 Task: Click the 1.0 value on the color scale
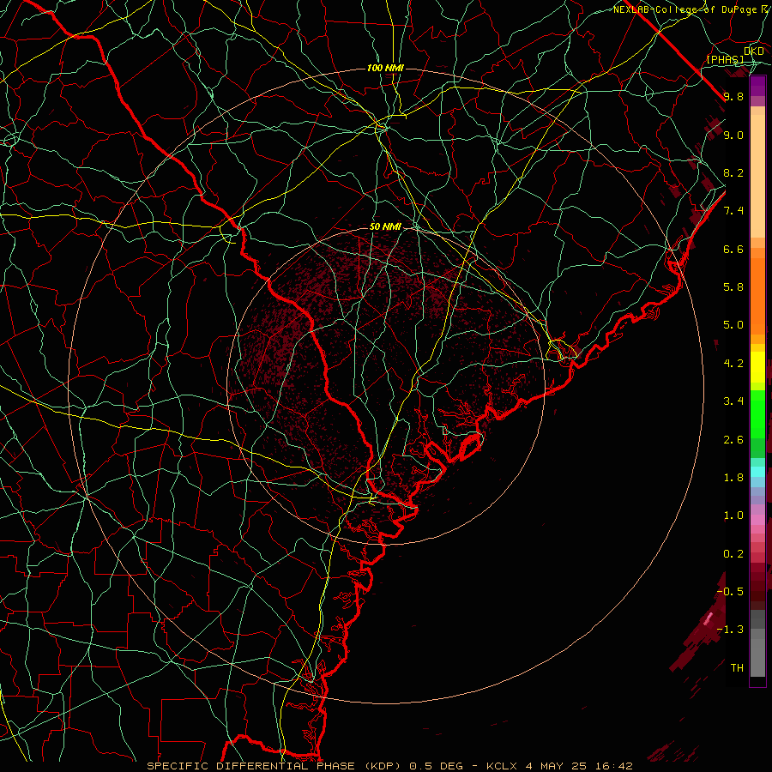pos(733,516)
